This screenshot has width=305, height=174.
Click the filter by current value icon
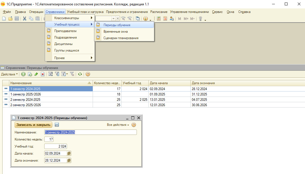pyautogui.click(x=57, y=74)
